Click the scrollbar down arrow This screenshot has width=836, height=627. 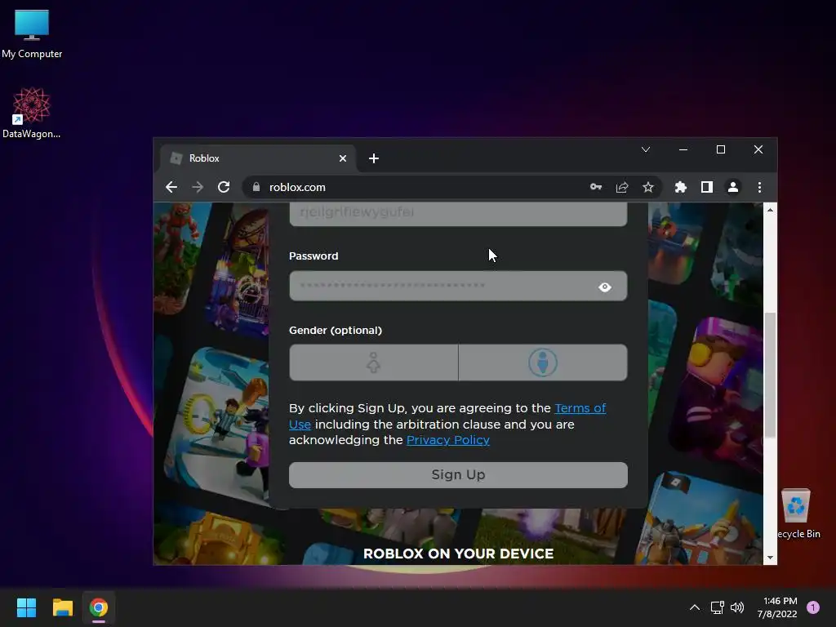(x=770, y=558)
